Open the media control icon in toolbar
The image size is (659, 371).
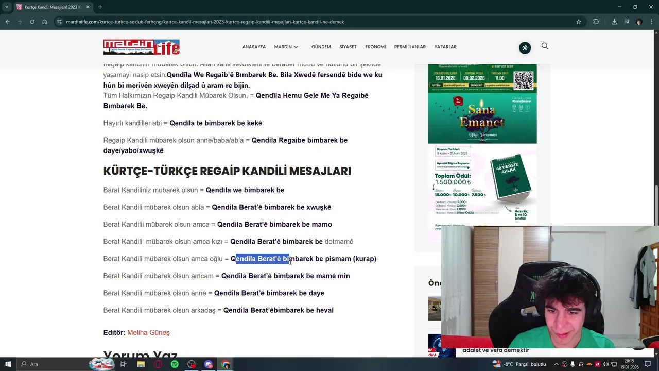point(627,22)
